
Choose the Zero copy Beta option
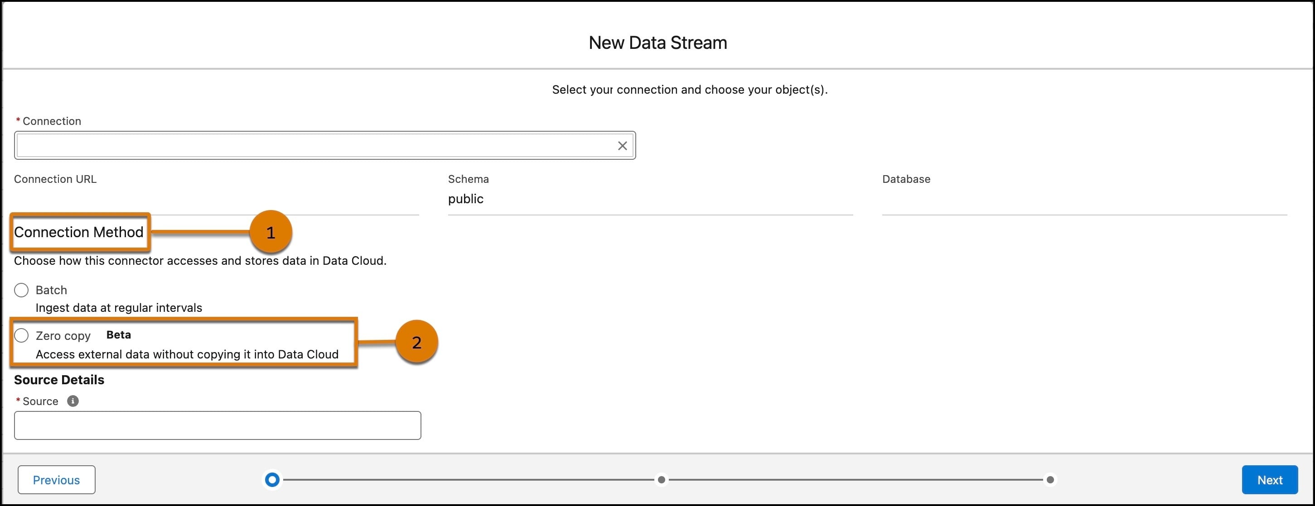pos(22,335)
